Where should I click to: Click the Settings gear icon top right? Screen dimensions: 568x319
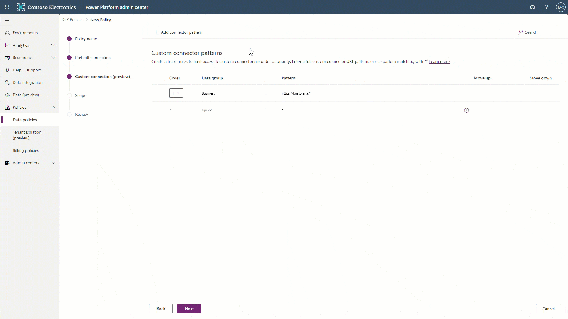532,7
